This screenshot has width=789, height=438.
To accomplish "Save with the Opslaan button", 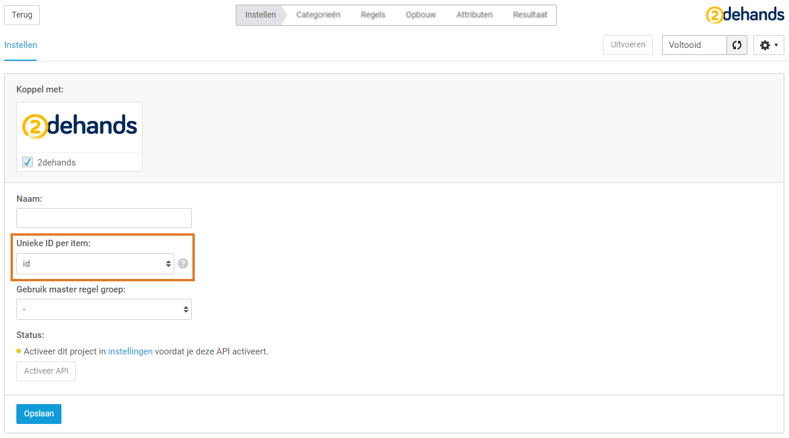I will coord(39,414).
